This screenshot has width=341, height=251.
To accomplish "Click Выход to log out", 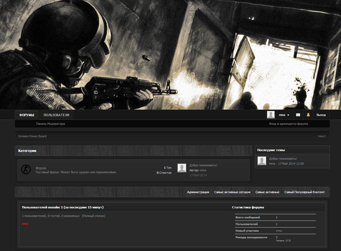I will 321,115.
